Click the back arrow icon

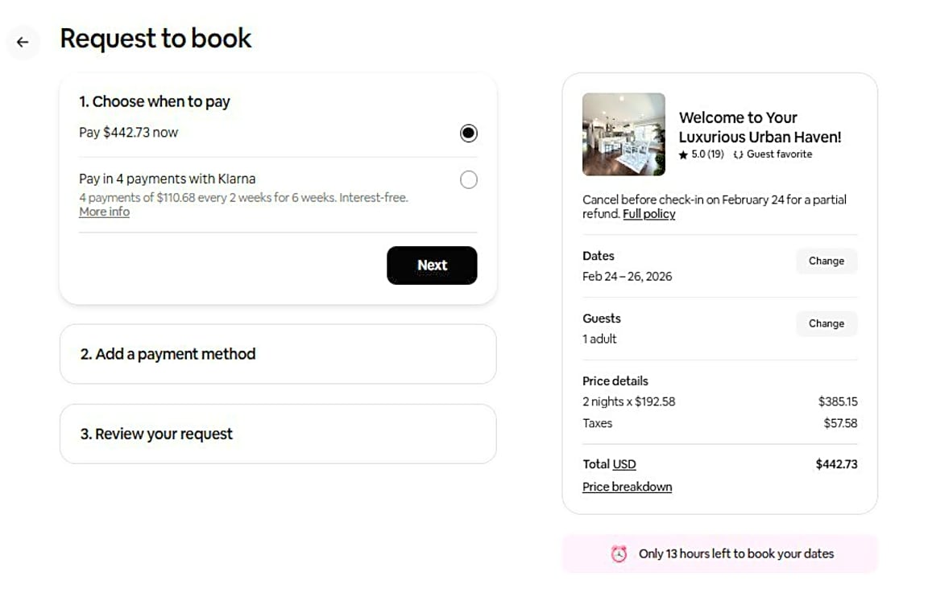23,42
